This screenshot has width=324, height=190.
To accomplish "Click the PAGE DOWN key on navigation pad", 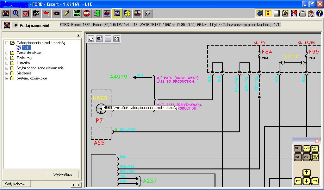I will tap(315, 157).
